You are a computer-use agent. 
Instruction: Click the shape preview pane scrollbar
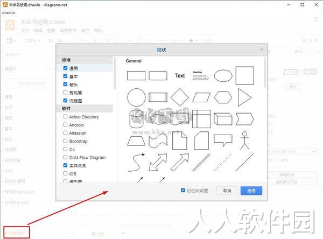tap(265, 73)
